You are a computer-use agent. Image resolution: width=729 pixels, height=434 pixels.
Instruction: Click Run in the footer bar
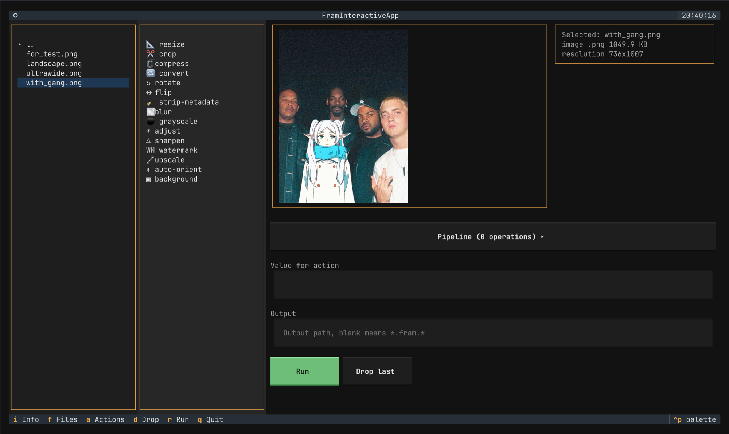tap(178, 419)
